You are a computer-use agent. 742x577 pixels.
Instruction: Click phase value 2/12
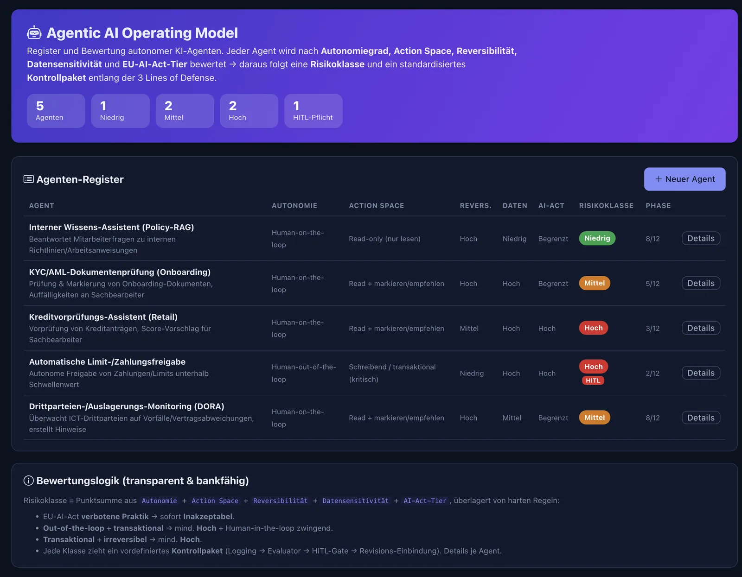[x=652, y=373]
